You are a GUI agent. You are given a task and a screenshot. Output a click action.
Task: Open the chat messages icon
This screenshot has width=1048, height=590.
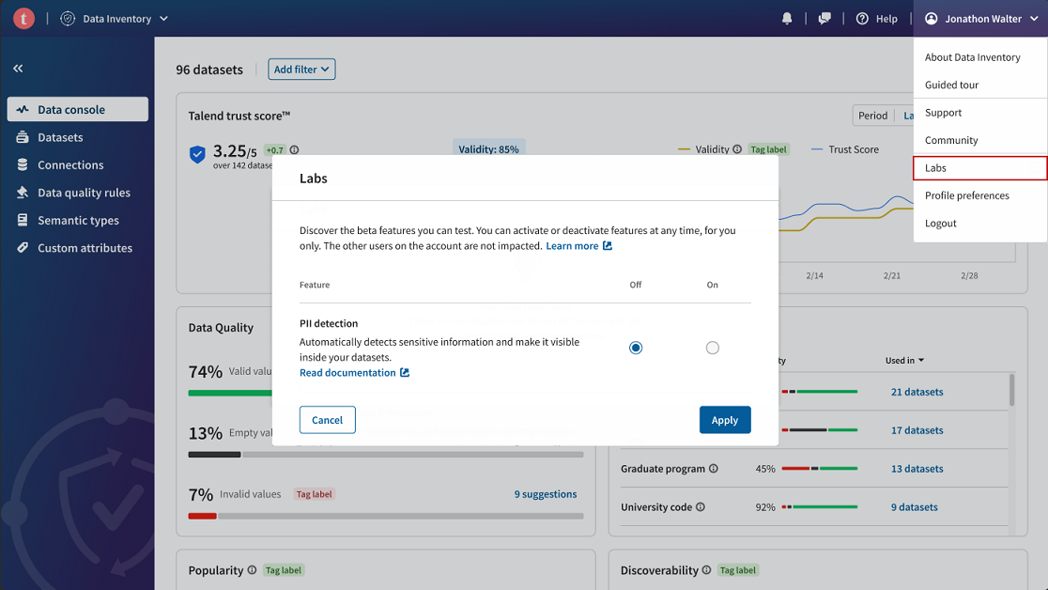pyautogui.click(x=825, y=19)
